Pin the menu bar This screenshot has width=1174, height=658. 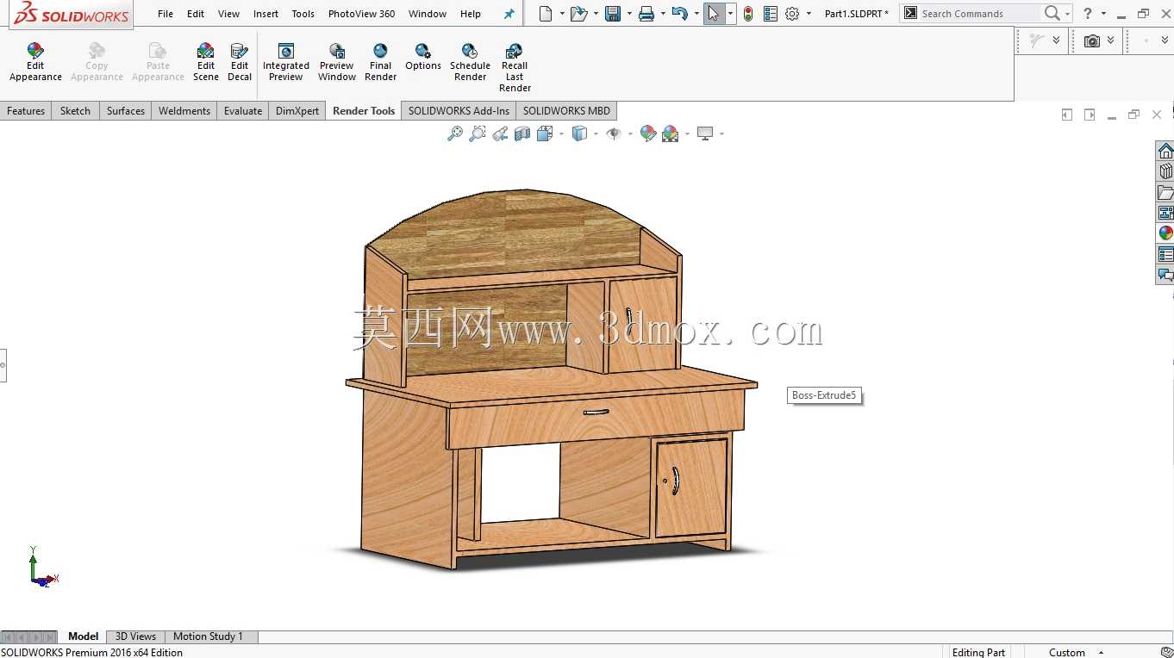pyautogui.click(x=509, y=14)
